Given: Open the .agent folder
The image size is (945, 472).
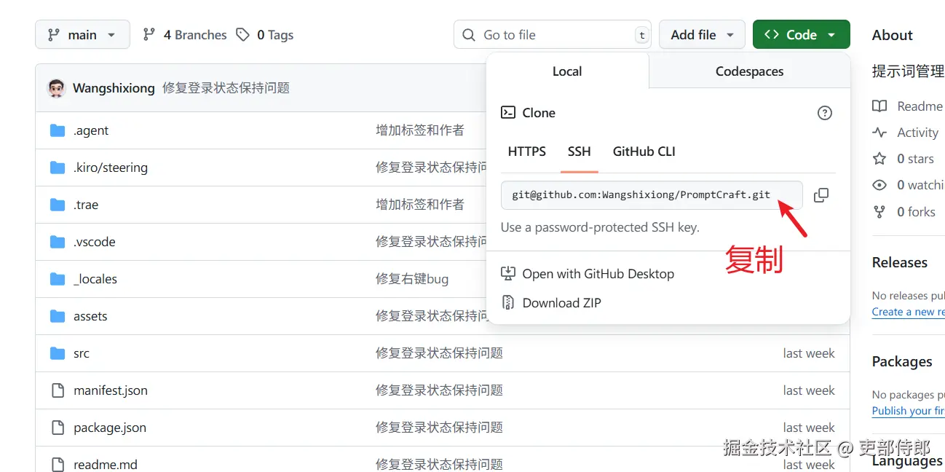Looking at the screenshot, I should [91, 130].
